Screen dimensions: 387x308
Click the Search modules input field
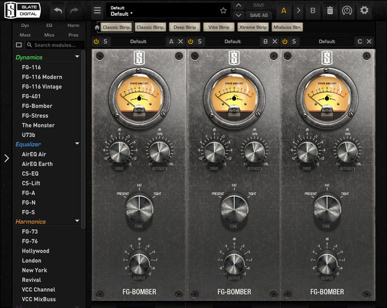tap(57, 45)
